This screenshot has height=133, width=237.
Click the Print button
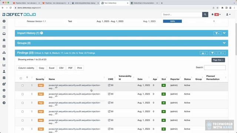point(80,68)
